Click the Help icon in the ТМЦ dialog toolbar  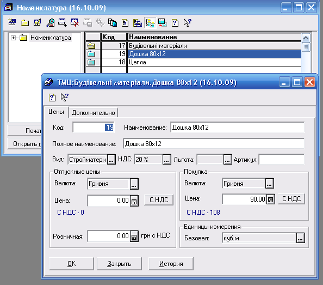(52, 97)
